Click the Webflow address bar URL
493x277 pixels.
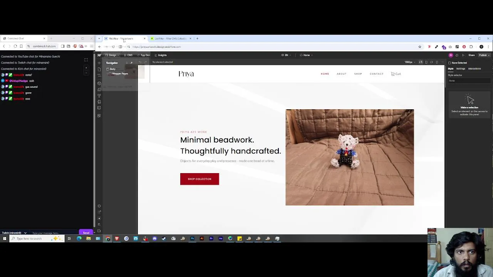pyautogui.click(x=156, y=47)
